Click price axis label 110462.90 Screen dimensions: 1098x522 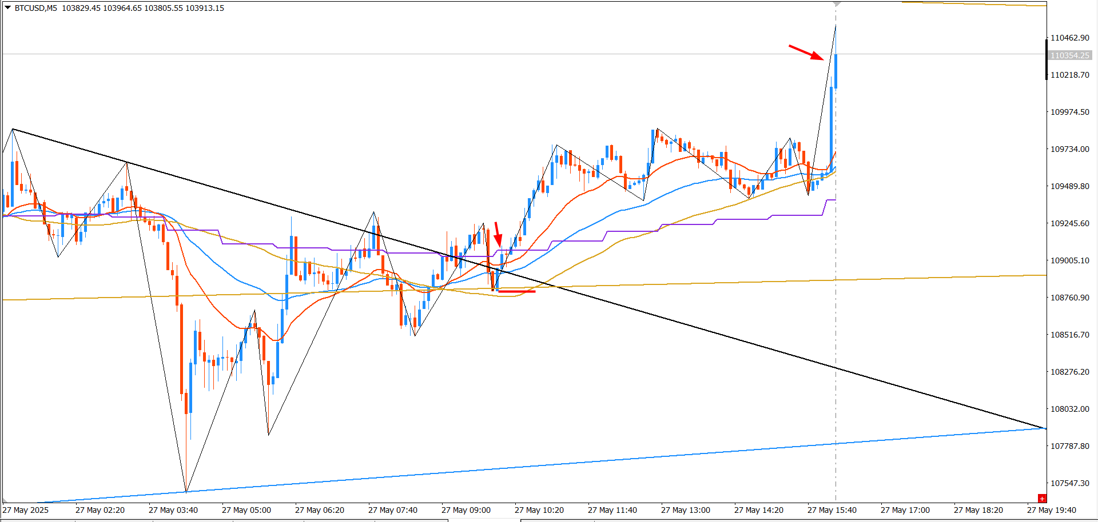pos(1070,38)
